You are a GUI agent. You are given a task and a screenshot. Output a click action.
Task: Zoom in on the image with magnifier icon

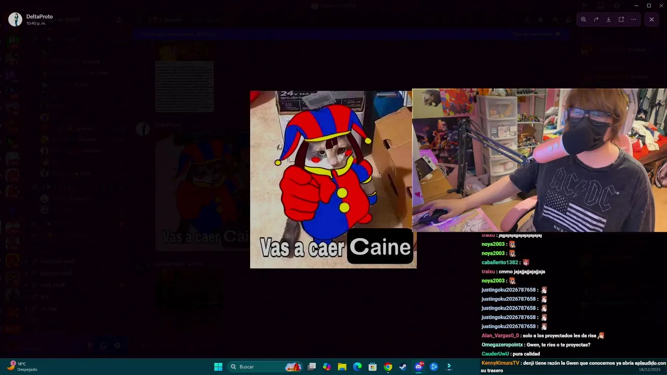[583, 19]
